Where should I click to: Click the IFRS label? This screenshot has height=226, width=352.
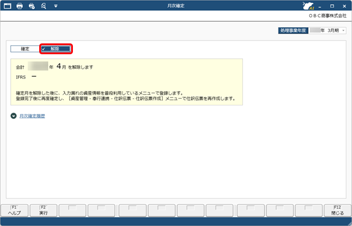click(x=20, y=77)
